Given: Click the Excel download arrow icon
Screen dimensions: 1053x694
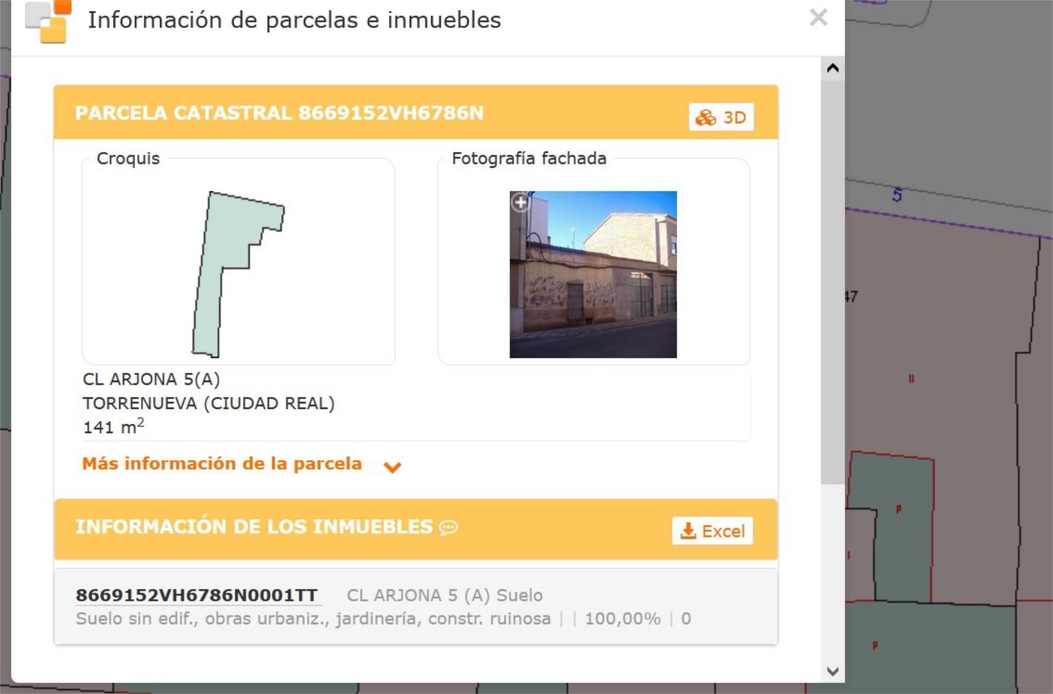Looking at the screenshot, I should point(688,531).
